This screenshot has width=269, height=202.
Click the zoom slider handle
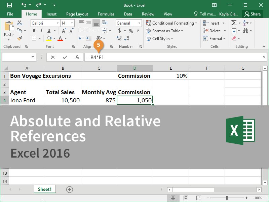point(227,198)
